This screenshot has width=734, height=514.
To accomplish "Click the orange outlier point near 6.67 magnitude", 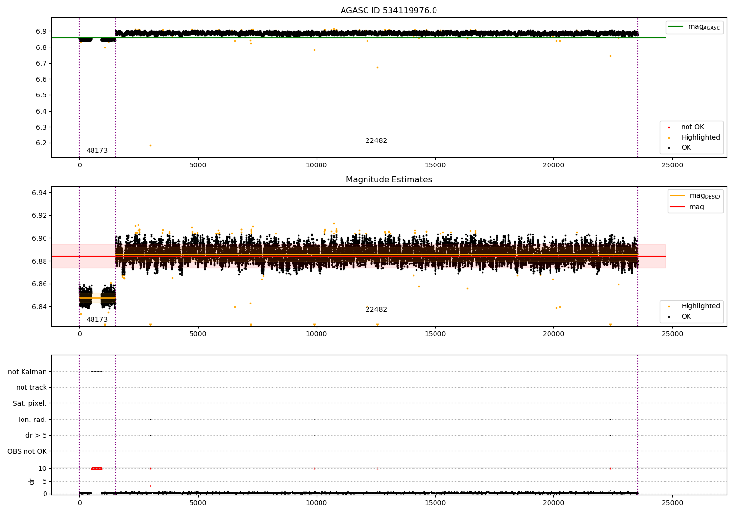I will (377, 67).
